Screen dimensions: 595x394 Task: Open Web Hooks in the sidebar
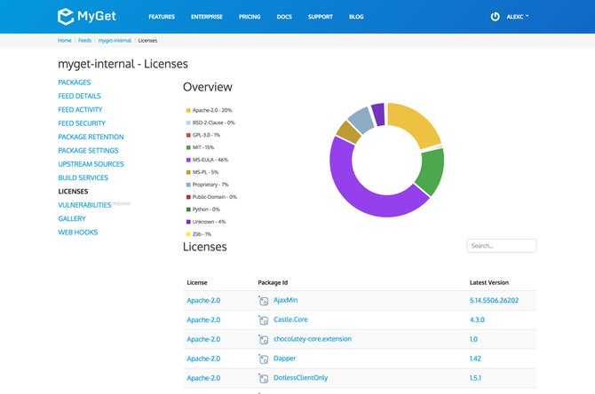78,232
